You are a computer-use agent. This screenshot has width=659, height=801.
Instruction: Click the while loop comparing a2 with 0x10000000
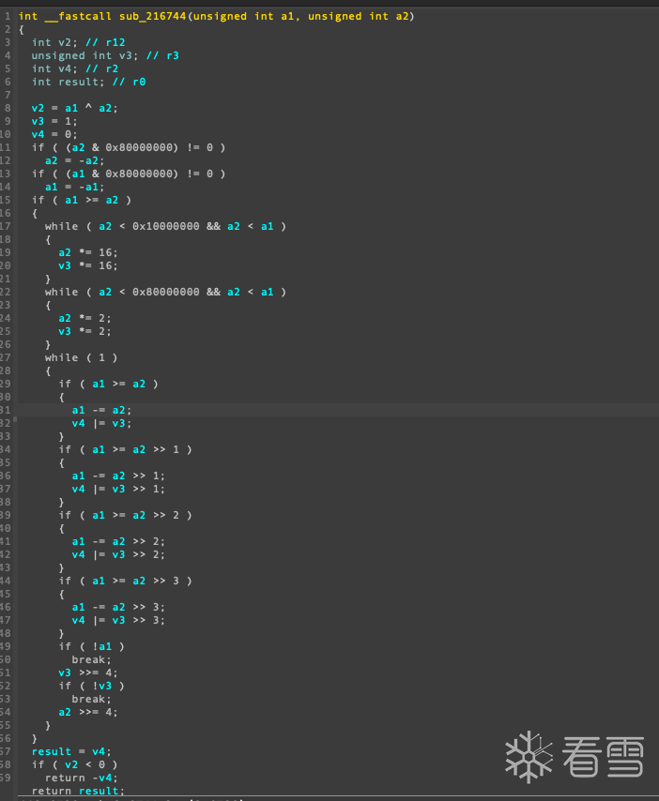pos(165,226)
